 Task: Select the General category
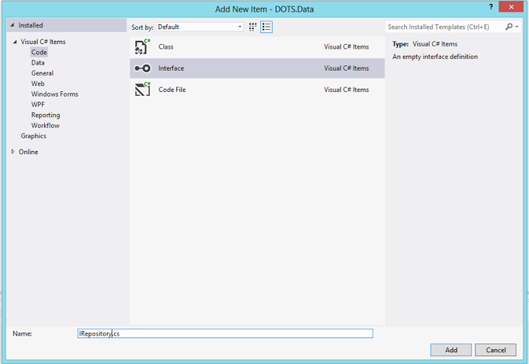point(42,73)
